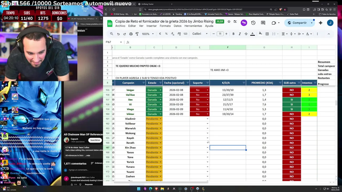Viewport: 342px width, 192px height.
Task: Open the Gemini sparkle icon
Action: tap(321, 23)
